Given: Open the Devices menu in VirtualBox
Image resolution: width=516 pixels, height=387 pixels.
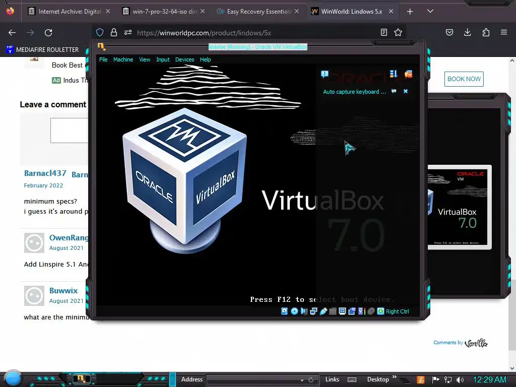Looking at the screenshot, I should click(184, 59).
